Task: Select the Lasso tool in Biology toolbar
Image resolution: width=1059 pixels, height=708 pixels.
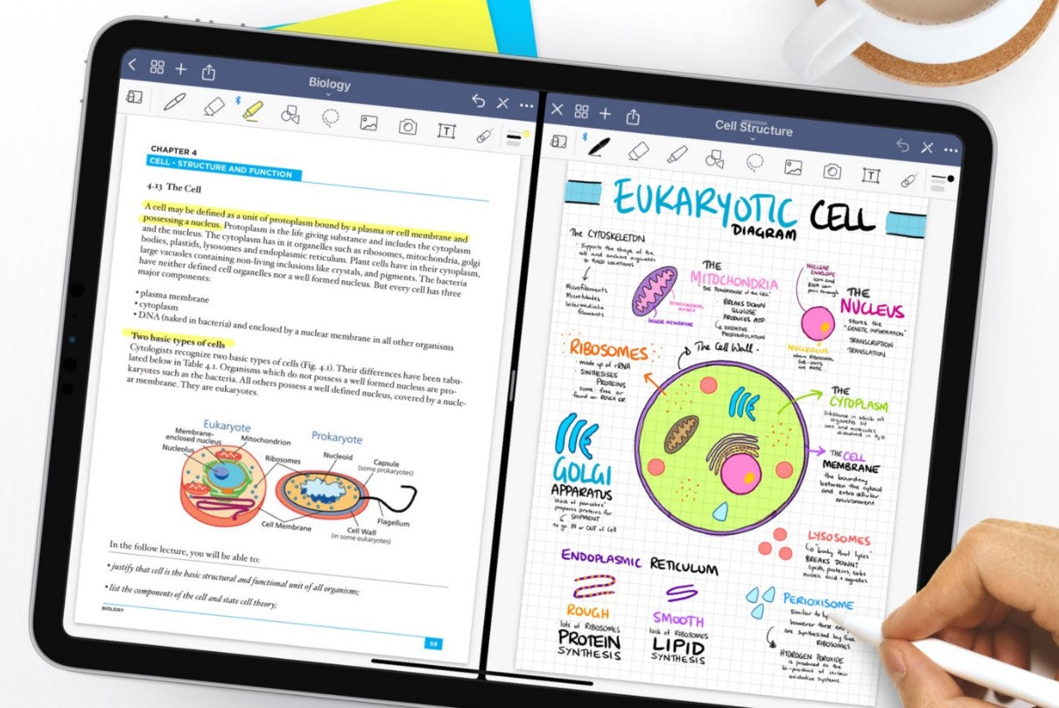Action: (x=330, y=118)
